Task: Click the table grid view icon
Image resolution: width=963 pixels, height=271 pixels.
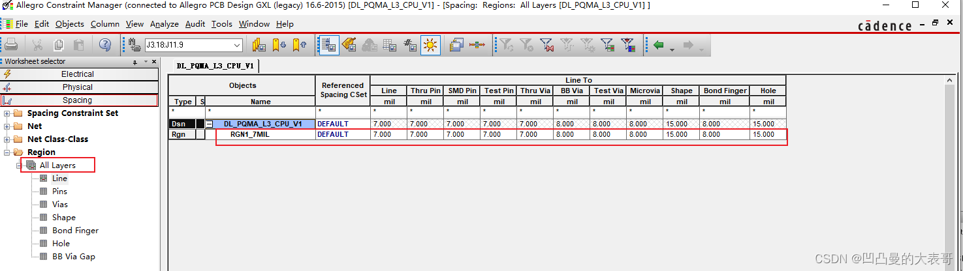Action: coord(390,45)
